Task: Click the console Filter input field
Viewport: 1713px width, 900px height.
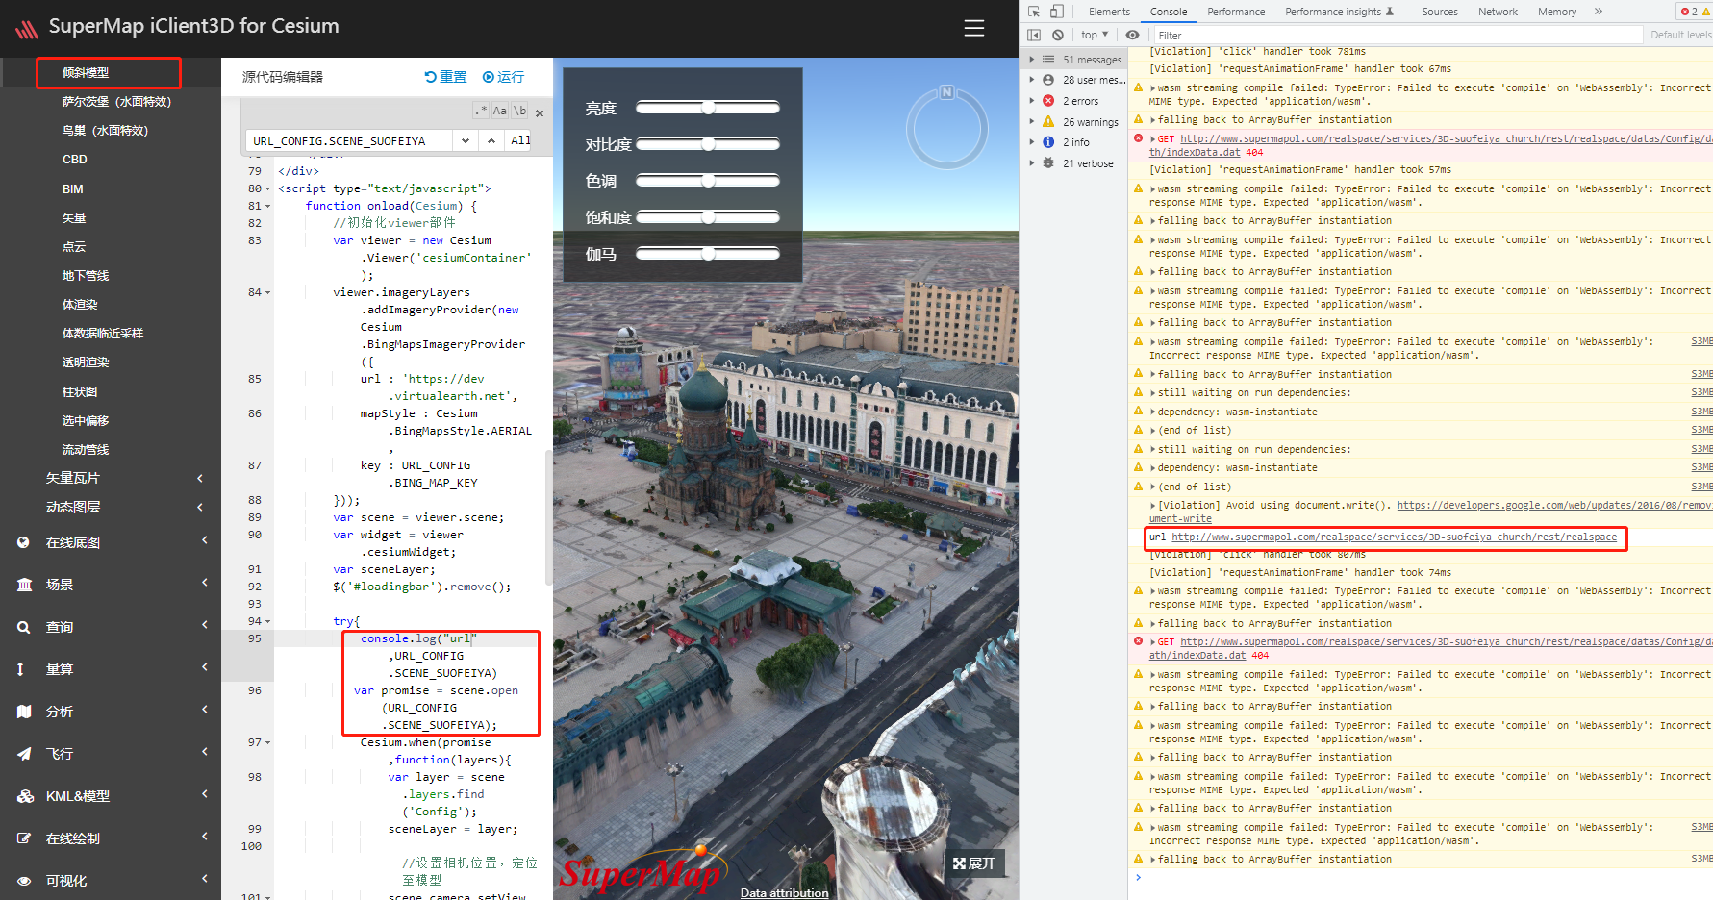Action: tap(1398, 35)
